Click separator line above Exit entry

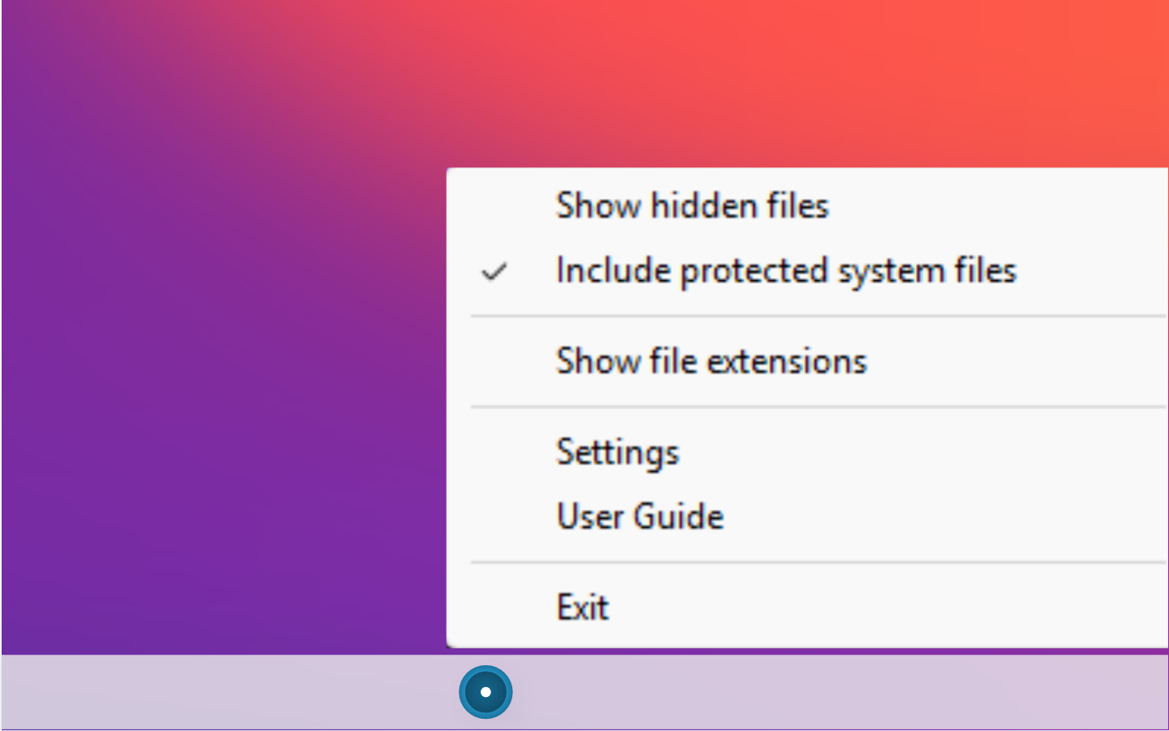pyautogui.click(x=812, y=562)
